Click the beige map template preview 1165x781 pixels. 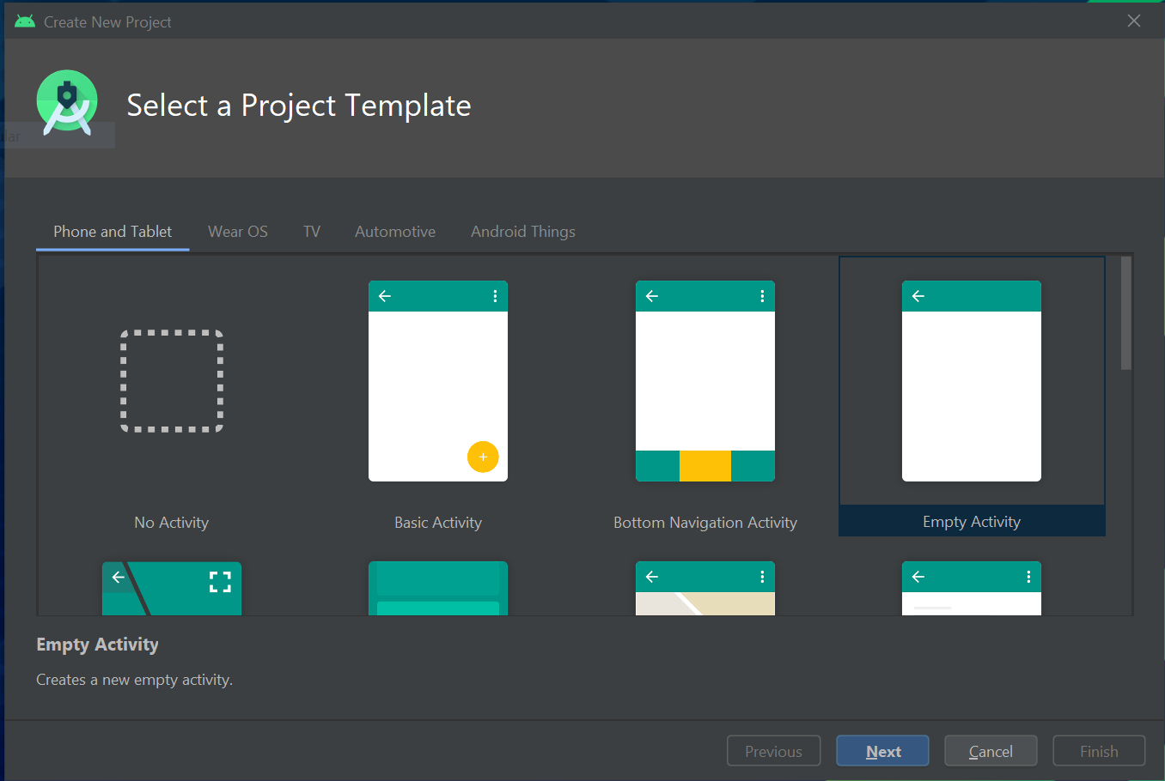tap(704, 592)
